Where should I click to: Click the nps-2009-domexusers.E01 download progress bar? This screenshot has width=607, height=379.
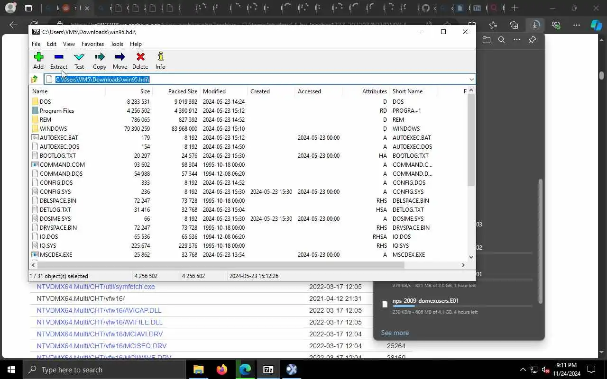click(462, 307)
